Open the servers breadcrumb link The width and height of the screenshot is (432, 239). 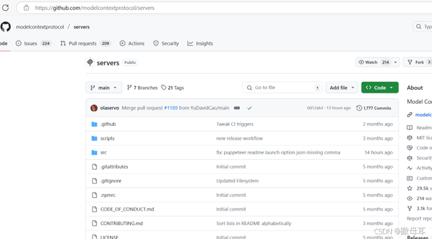[81, 27]
